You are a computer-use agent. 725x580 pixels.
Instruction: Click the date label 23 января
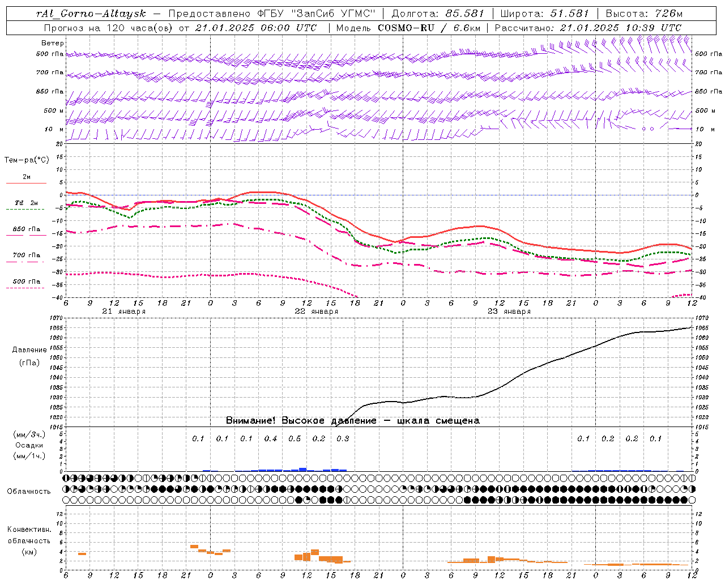pos(509,312)
